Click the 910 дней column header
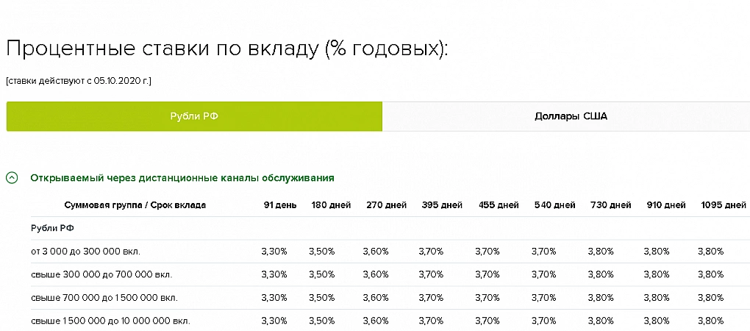The image size is (750, 331). coord(666,205)
